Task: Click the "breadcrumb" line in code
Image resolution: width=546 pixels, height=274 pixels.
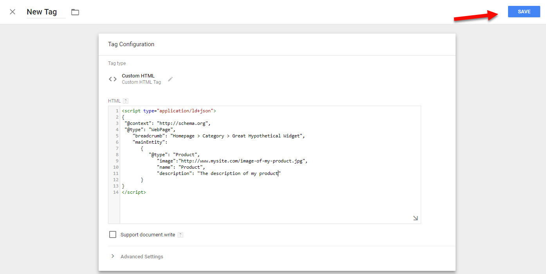Action: (218, 136)
